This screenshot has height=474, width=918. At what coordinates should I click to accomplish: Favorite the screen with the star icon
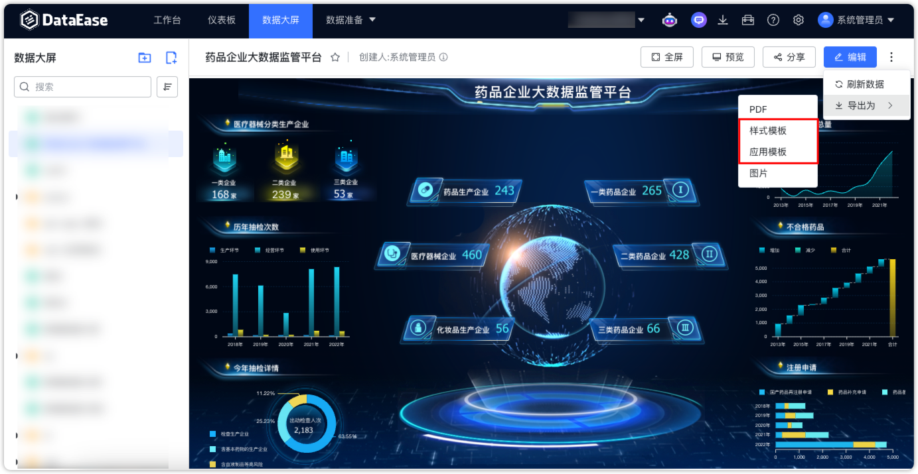(x=335, y=58)
